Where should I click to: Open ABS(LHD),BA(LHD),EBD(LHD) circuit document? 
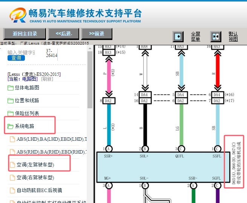coord(52,139)
